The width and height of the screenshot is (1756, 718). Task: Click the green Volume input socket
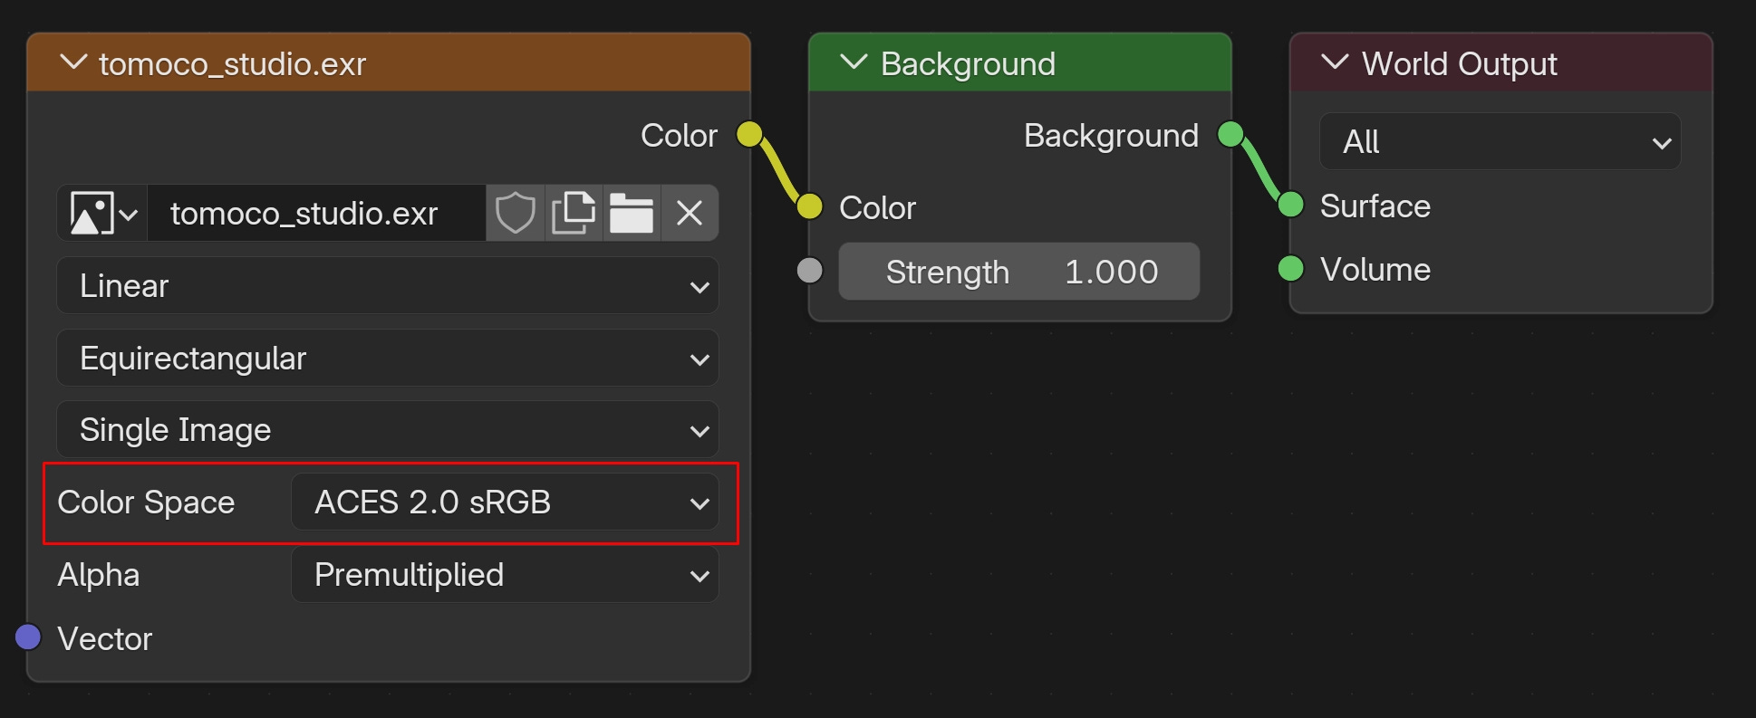pyautogui.click(x=1290, y=269)
